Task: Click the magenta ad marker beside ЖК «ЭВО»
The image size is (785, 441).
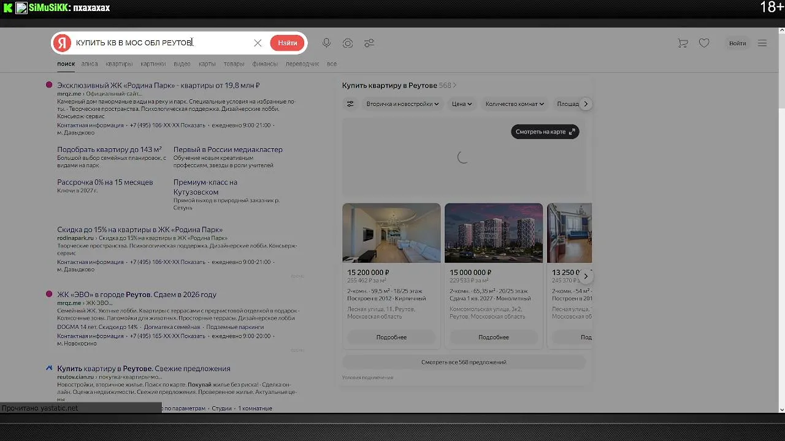Action: point(49,294)
